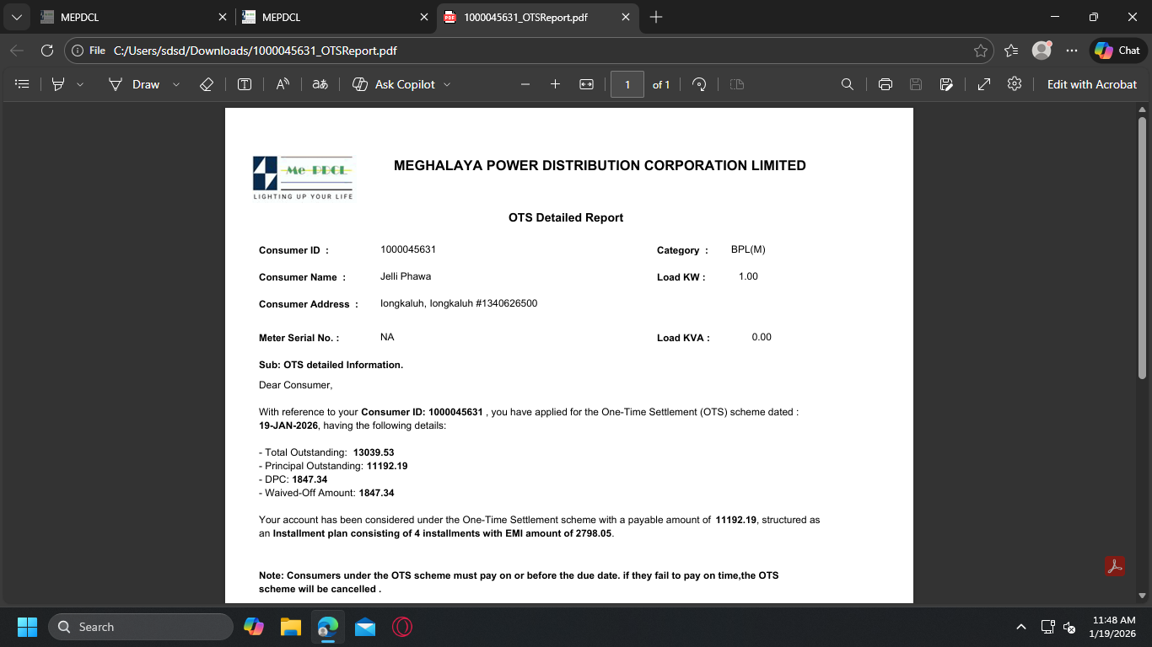The image size is (1152, 647).
Task: Click the taskbar Search box
Action: [141, 627]
